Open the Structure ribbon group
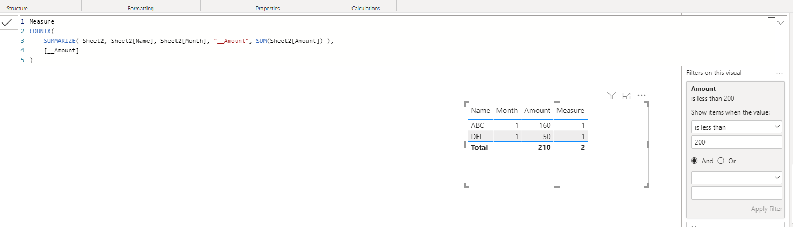This screenshot has width=793, height=227. coord(17,9)
